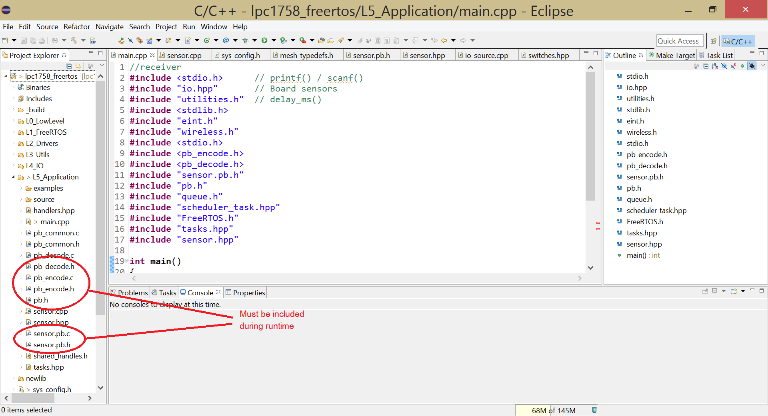Close the Console view tab
The image size is (768, 416).
tap(218, 292)
